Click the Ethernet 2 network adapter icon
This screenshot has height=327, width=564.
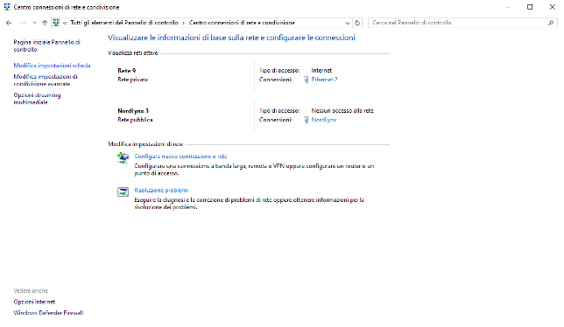click(307, 80)
